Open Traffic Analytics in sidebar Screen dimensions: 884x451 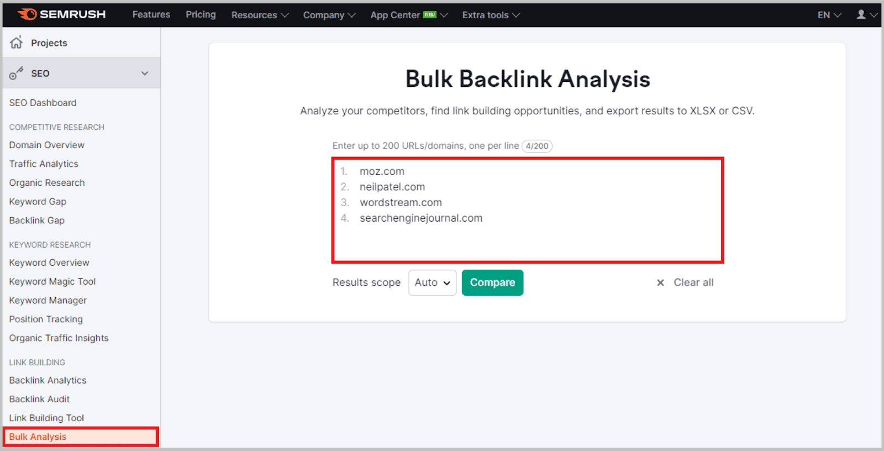44,164
